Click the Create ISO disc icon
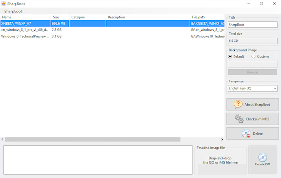This screenshot has height=178, width=281. coord(263,157)
